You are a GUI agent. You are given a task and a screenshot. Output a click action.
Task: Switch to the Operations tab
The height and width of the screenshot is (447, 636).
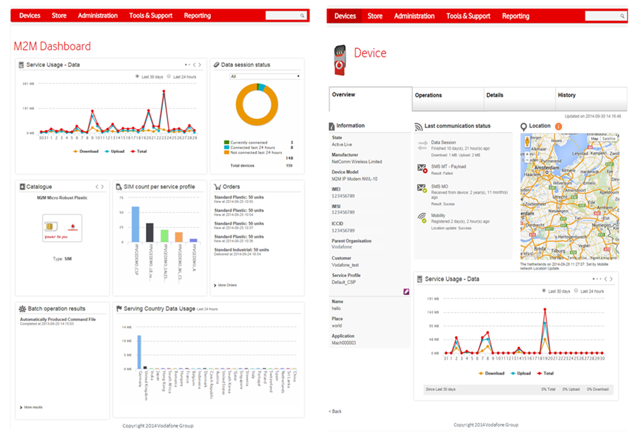tap(448, 99)
